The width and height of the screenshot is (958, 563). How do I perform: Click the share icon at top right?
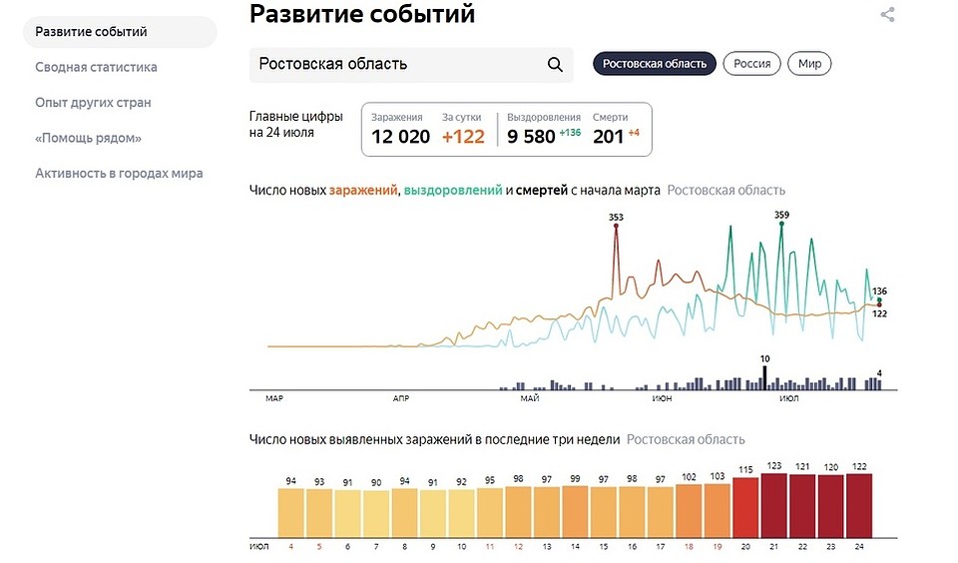pyautogui.click(x=887, y=15)
